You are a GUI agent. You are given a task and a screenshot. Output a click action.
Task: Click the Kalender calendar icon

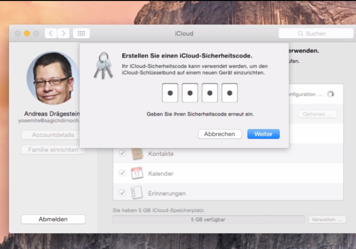tap(137, 173)
